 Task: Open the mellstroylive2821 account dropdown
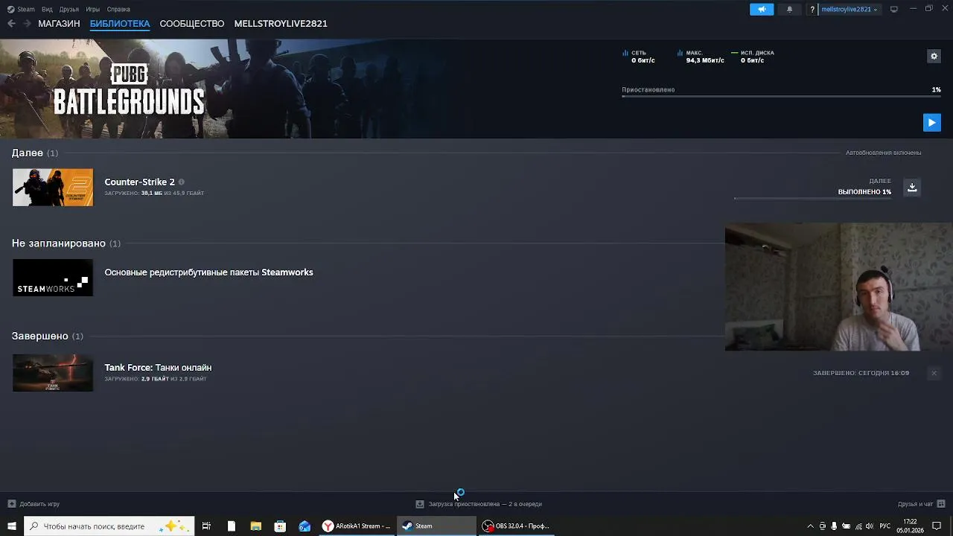click(x=849, y=10)
